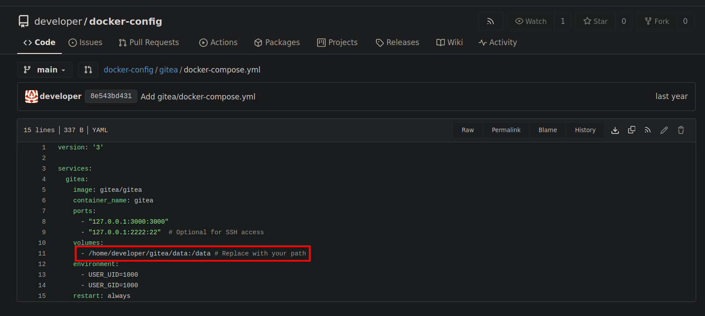
Task: Click the text "USER_UID=1000"
Action: (x=113, y=274)
